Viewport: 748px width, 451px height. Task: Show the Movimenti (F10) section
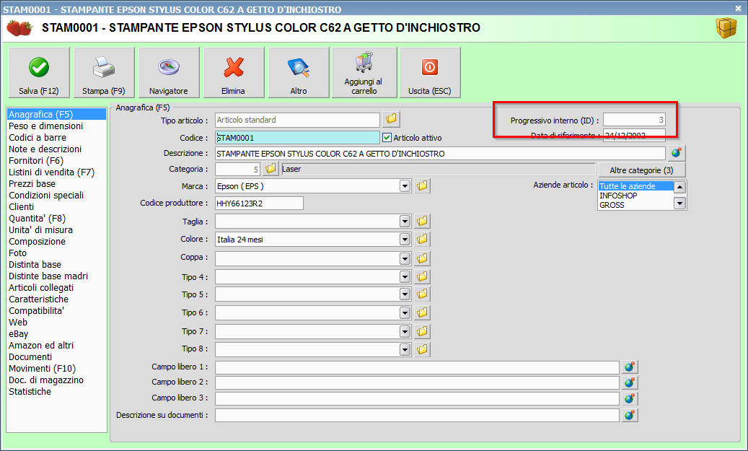[x=42, y=369]
